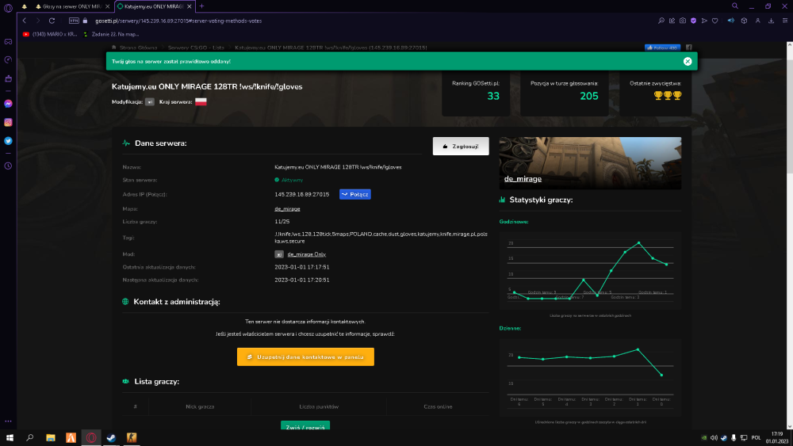
Task: Click the grey Facebook icon
Action: 688,48
